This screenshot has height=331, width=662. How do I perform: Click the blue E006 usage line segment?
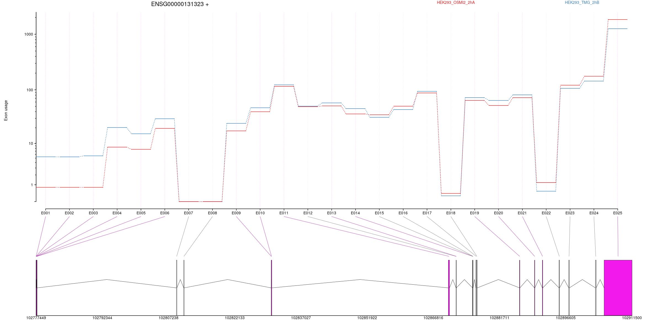(165, 119)
